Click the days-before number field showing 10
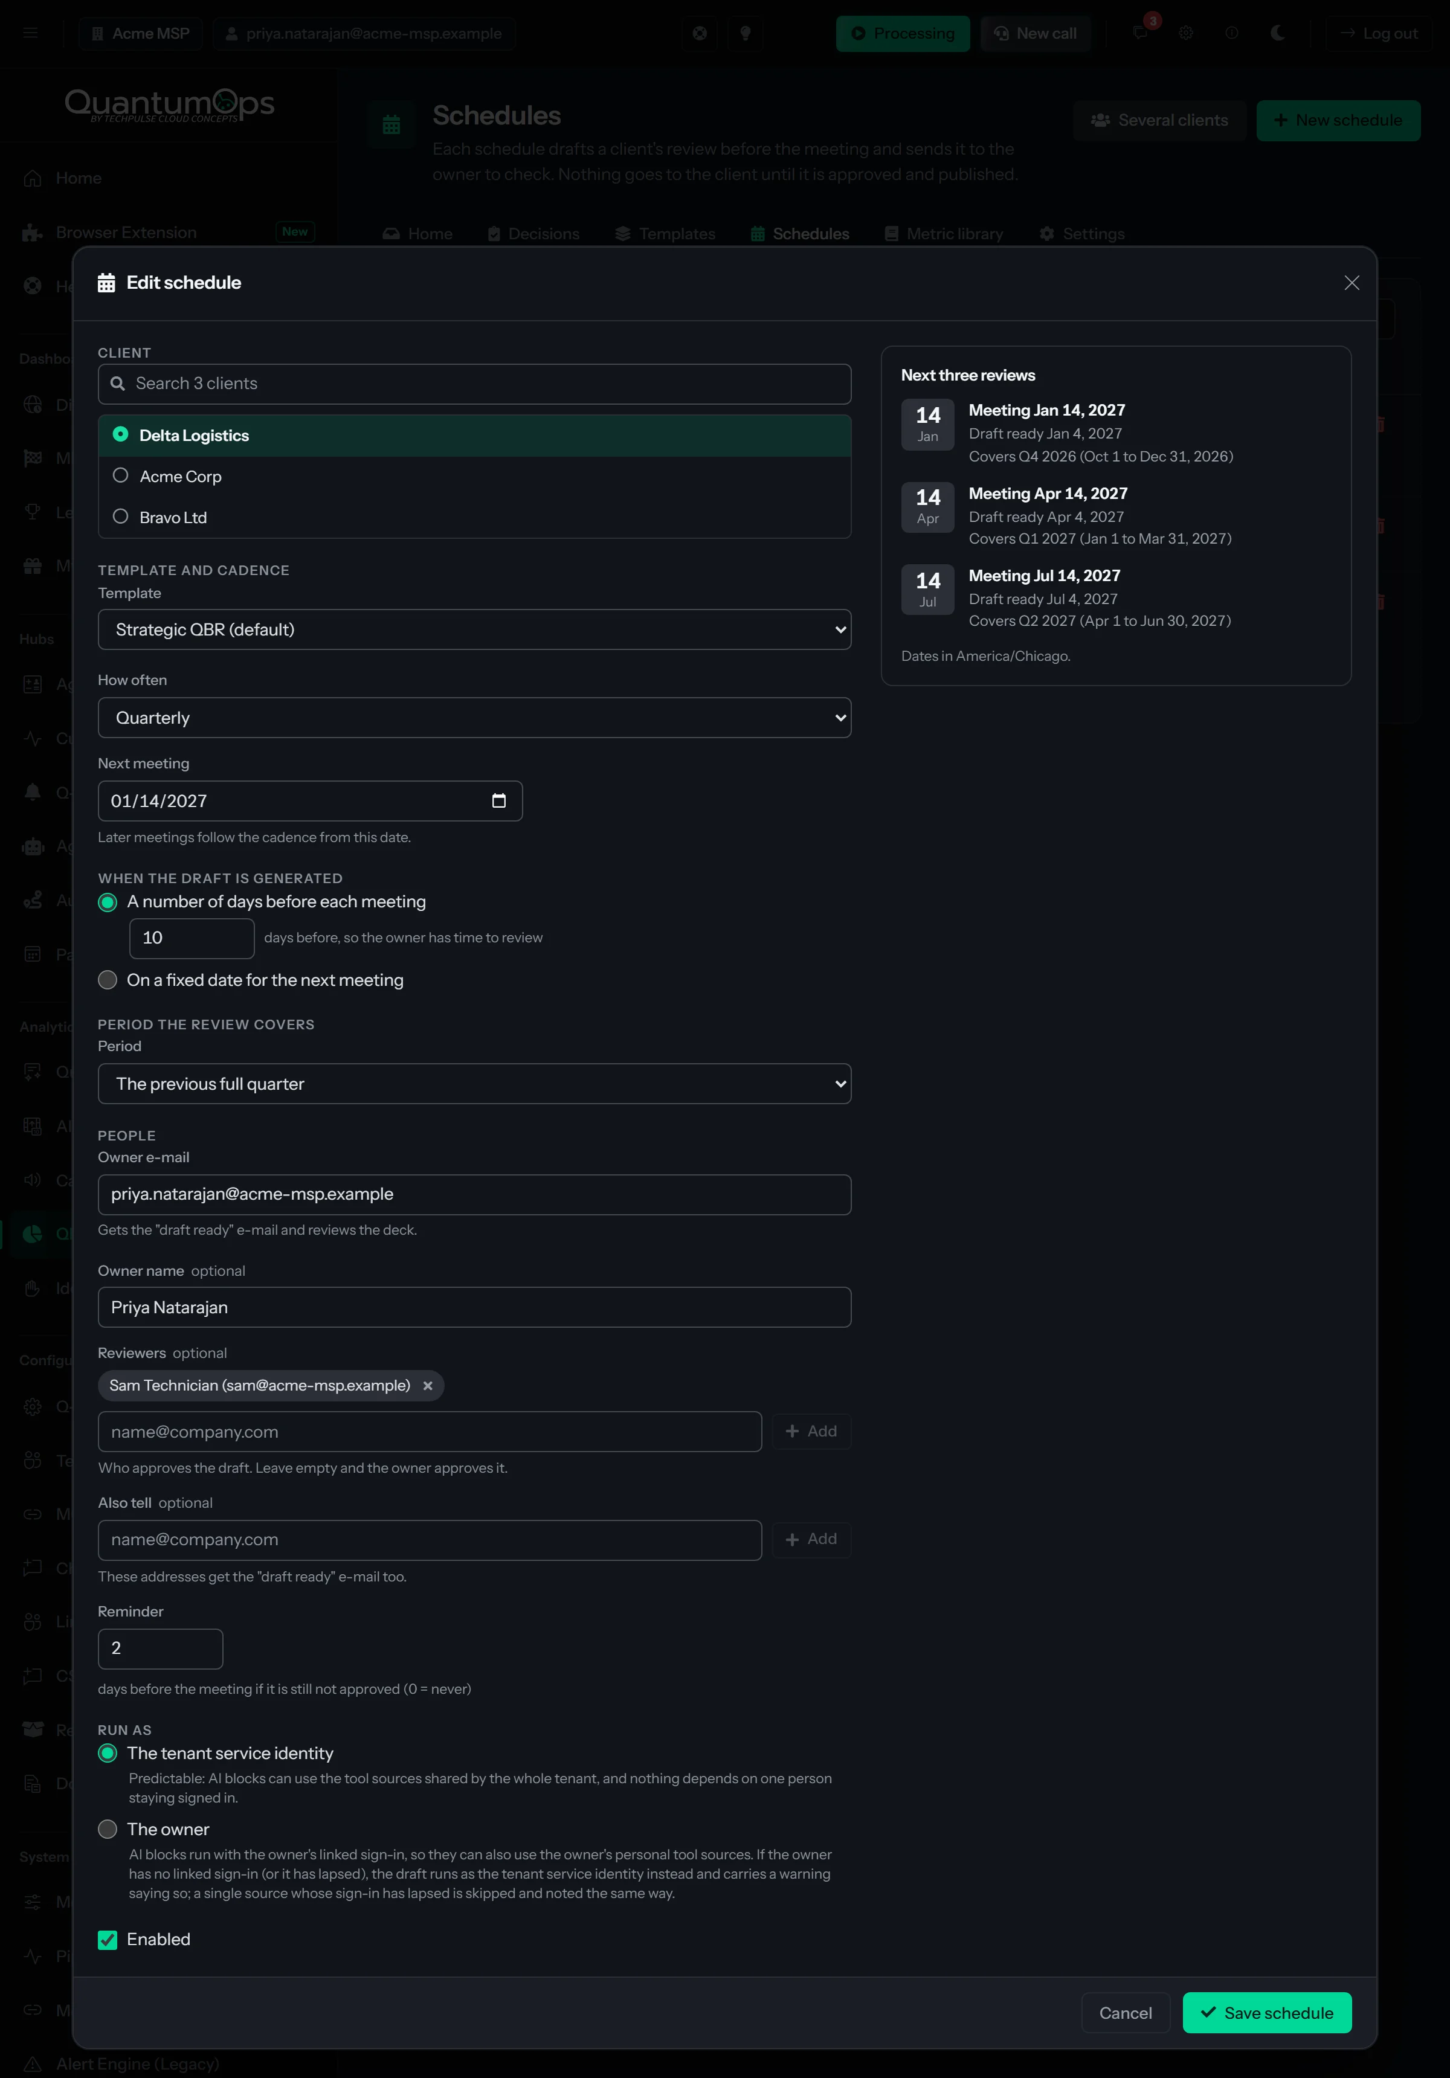1450x2078 pixels. [x=192, y=939]
